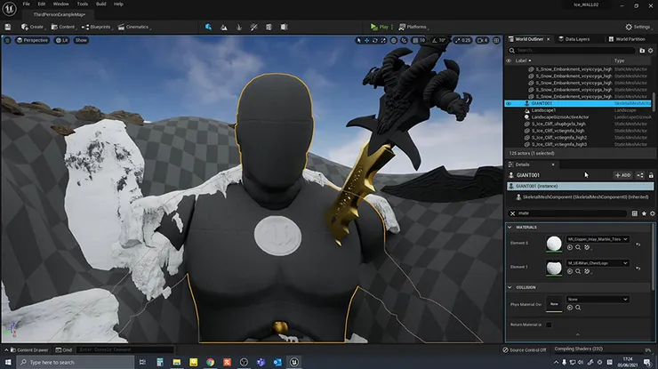
Task: Click Source Control Off status
Action: coord(525,349)
